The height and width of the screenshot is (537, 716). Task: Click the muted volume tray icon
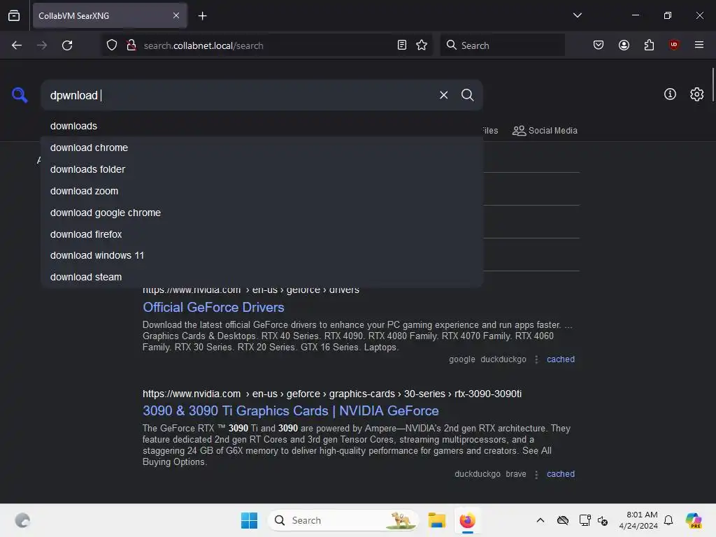[603, 520]
